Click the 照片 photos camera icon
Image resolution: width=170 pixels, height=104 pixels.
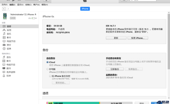tap(4, 45)
